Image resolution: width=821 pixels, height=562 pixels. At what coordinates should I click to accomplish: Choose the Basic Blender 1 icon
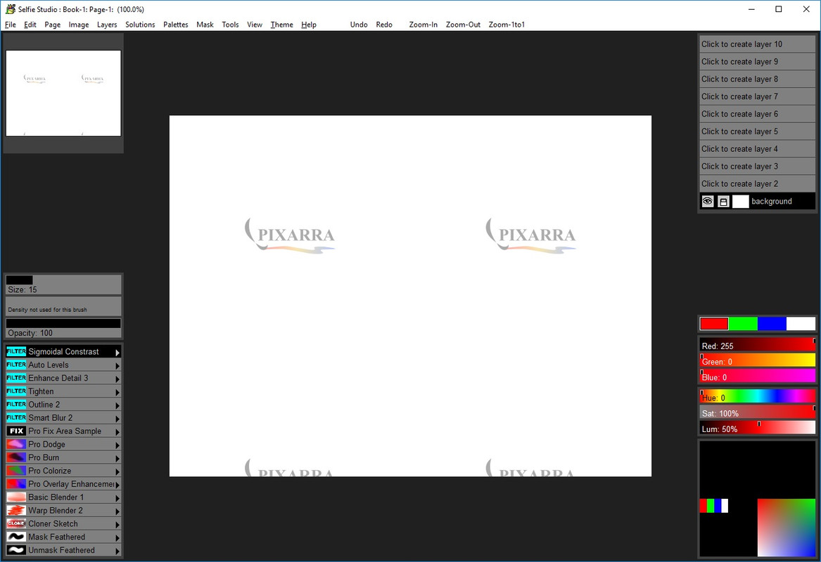[16, 497]
